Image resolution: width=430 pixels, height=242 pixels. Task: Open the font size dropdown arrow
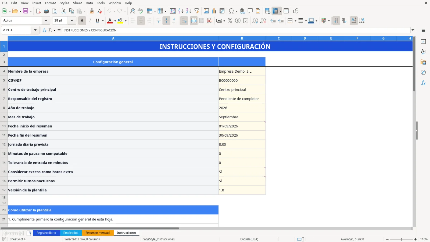coord(72,20)
